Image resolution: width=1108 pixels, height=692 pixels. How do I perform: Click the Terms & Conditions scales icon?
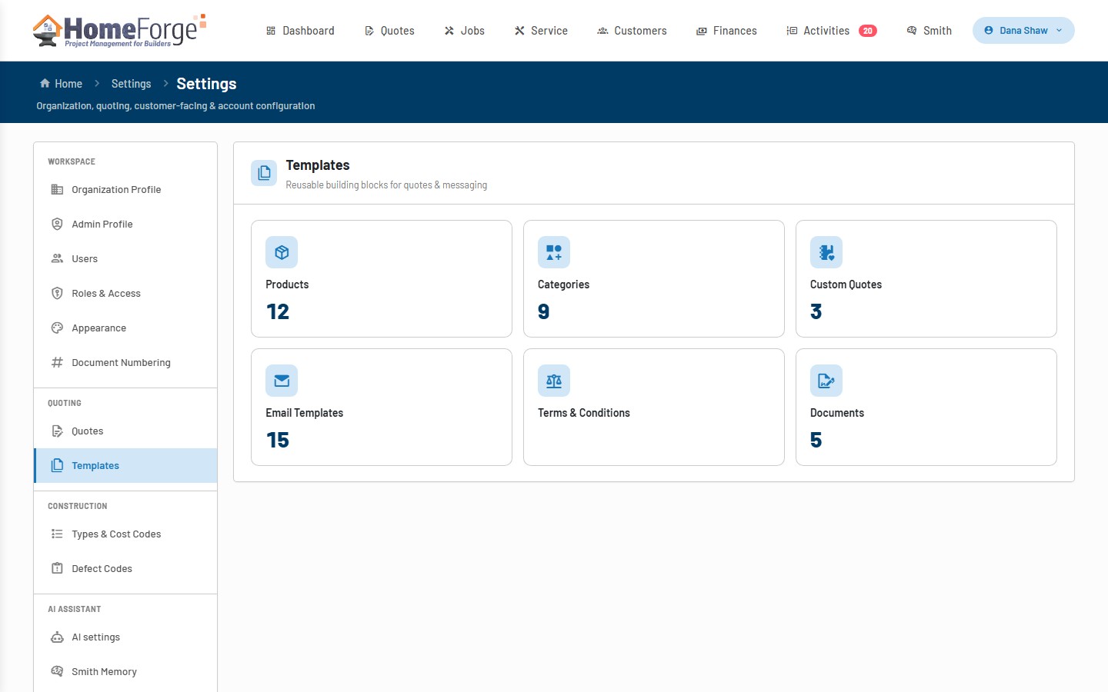click(x=554, y=381)
